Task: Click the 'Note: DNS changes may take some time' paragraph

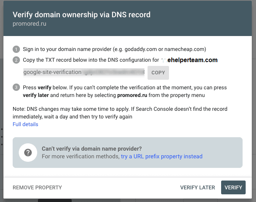Action: click(120, 113)
